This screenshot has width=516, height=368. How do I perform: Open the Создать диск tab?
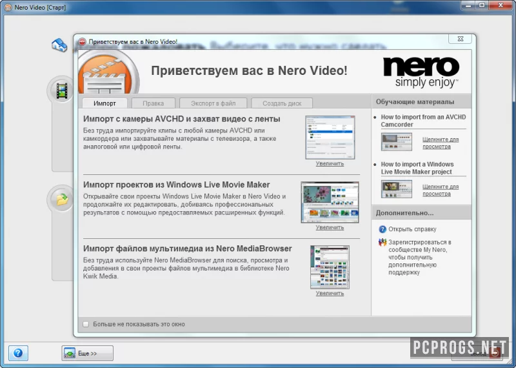click(282, 103)
